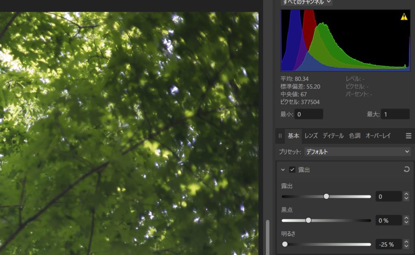The width and height of the screenshot is (415, 255).
Task: Decrease 露出 value with down stepper arrow
Action: (x=406, y=199)
